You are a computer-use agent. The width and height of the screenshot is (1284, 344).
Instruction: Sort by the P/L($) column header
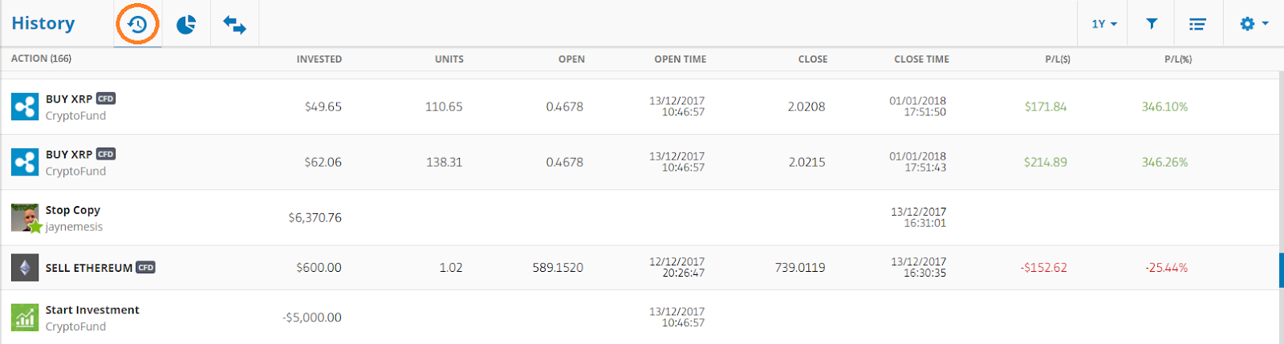pyautogui.click(x=1058, y=59)
